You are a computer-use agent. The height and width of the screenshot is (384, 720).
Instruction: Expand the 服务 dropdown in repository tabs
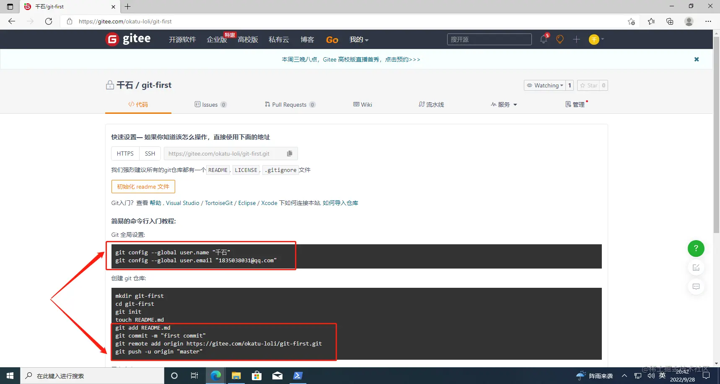coord(504,104)
